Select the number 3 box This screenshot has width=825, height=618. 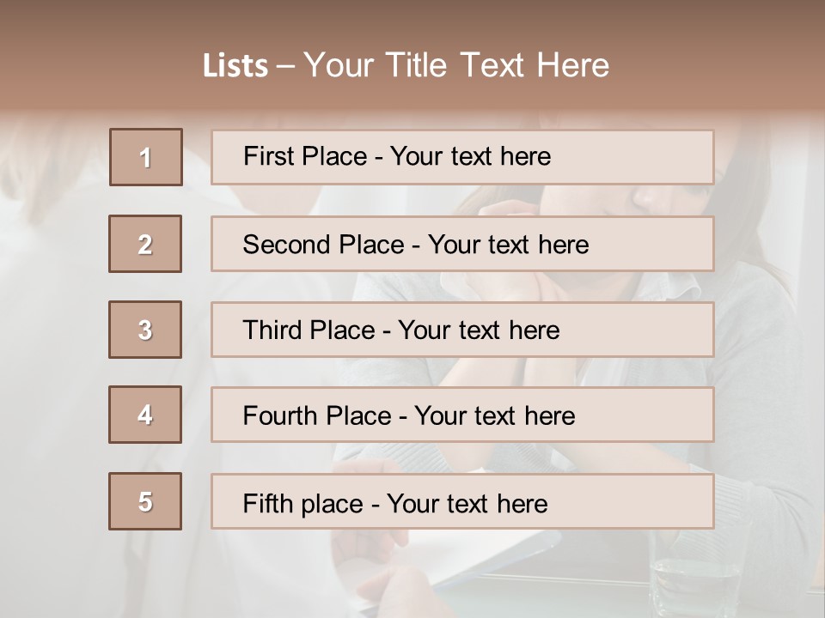click(145, 330)
